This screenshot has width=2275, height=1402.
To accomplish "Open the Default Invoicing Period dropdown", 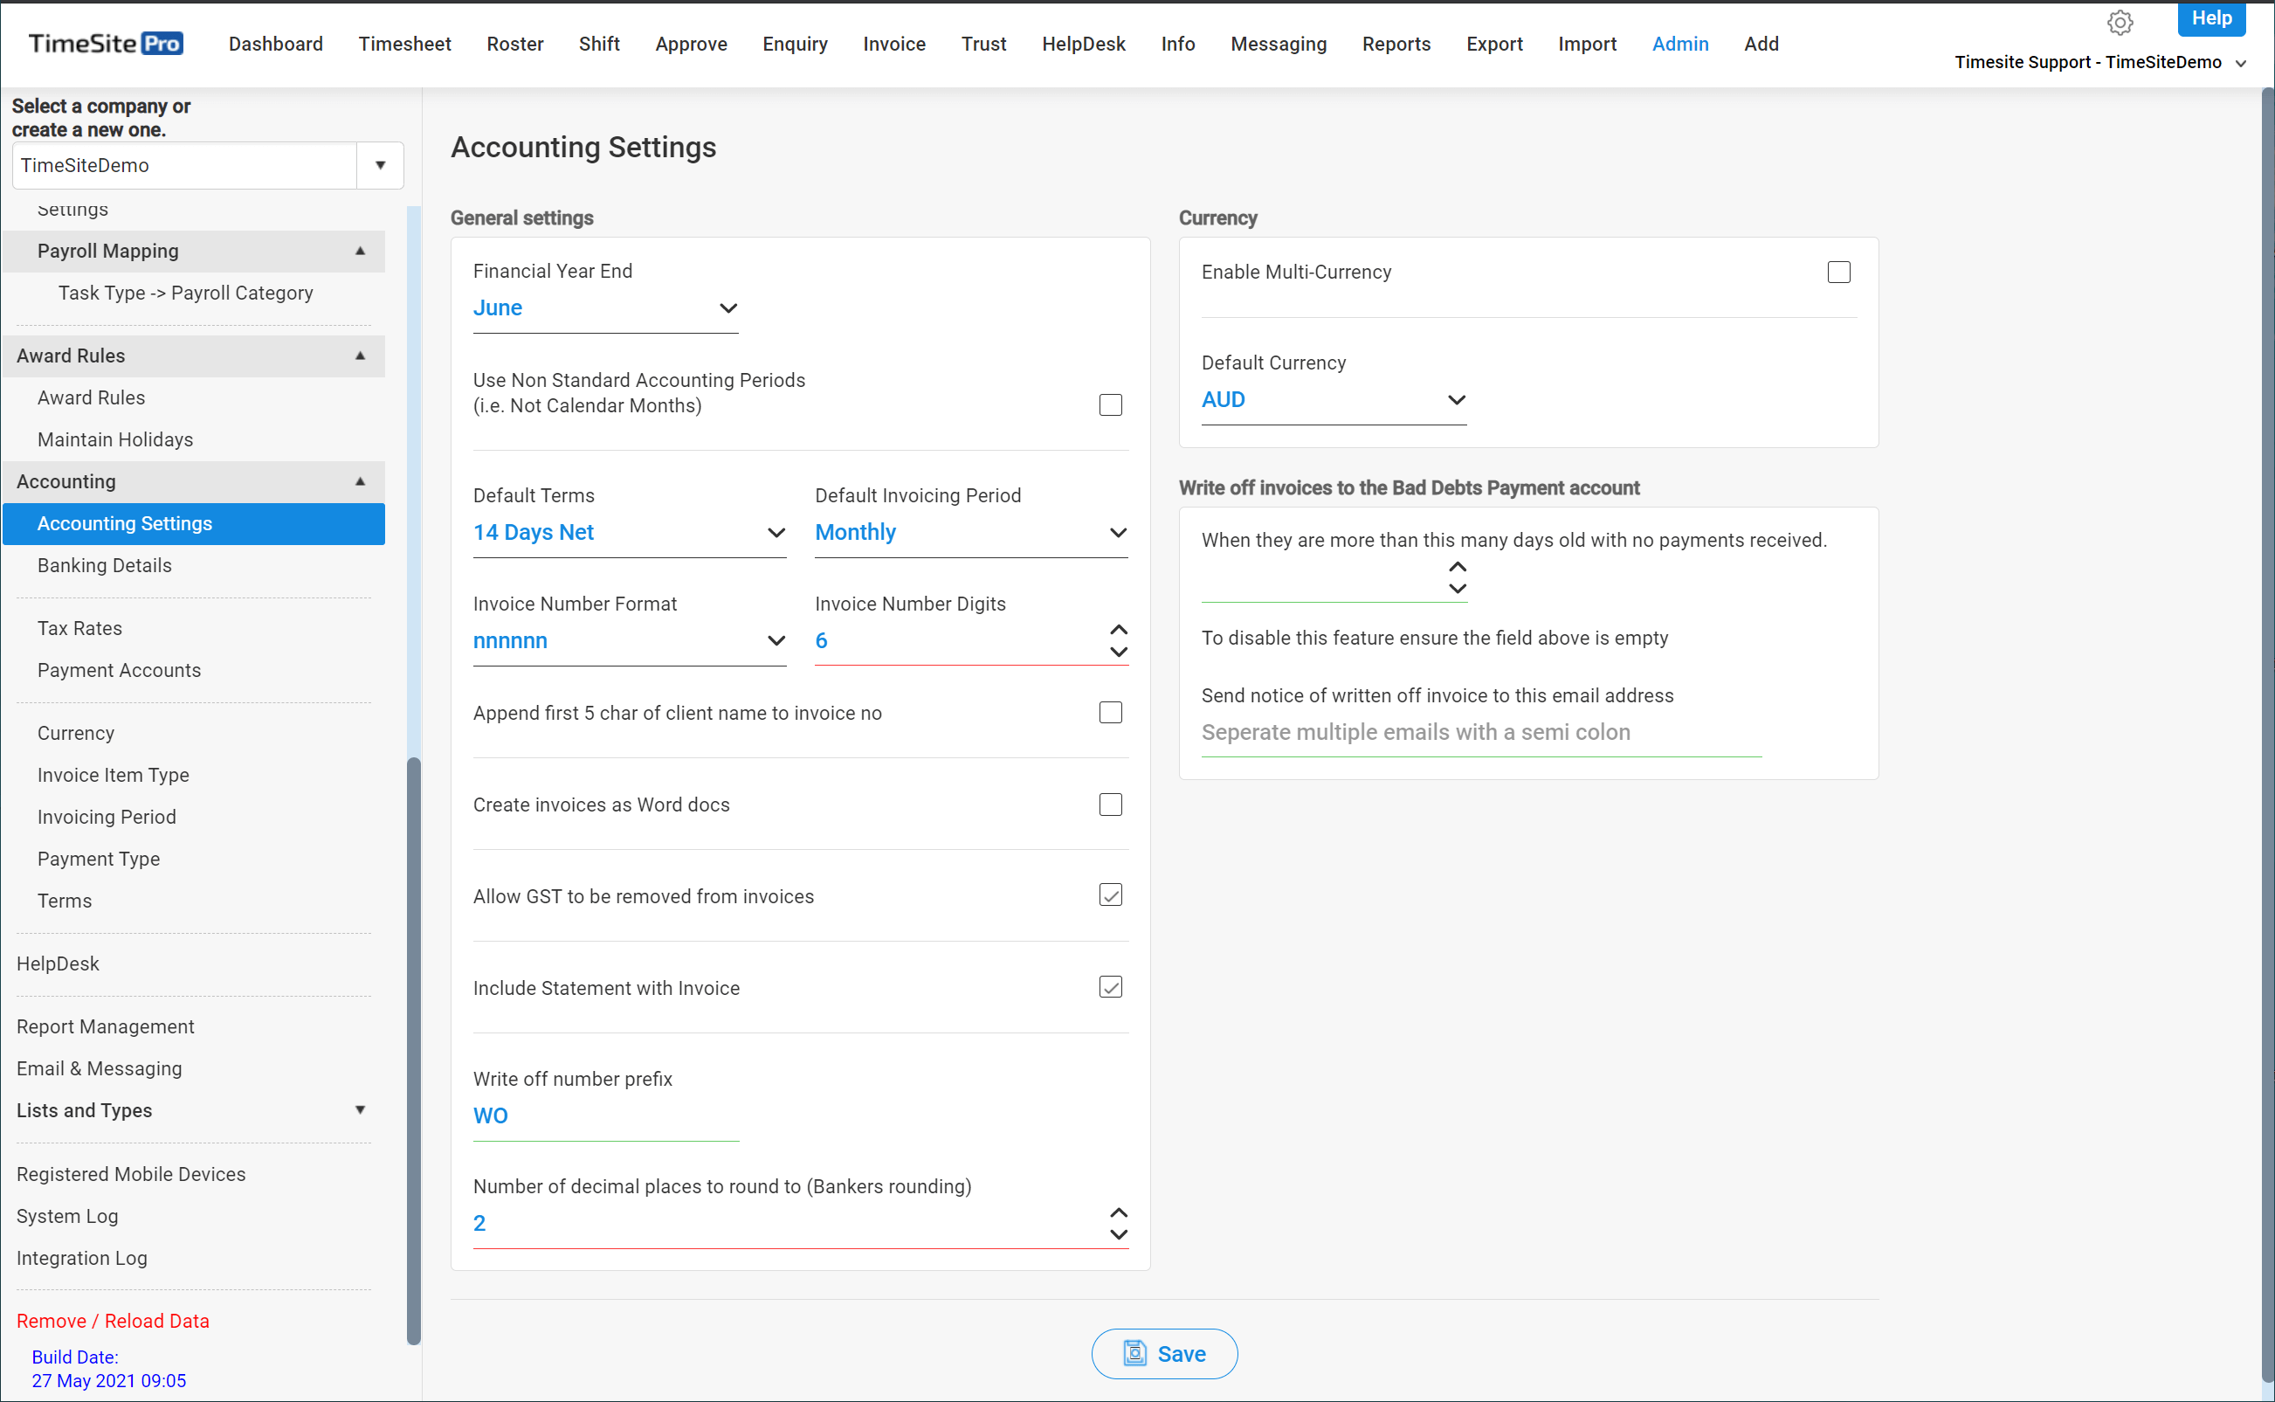I will point(970,533).
